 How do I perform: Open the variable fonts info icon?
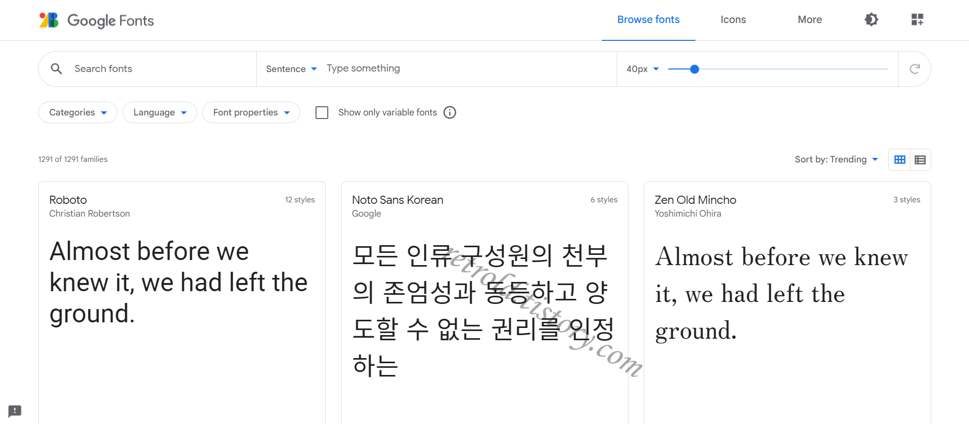pos(450,112)
